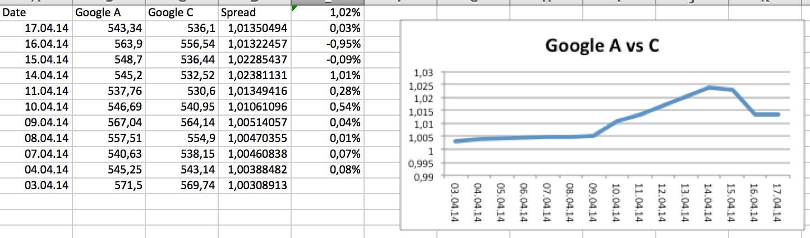Select date cell 03.04.14 in table
810x238 pixels.
click(x=36, y=184)
